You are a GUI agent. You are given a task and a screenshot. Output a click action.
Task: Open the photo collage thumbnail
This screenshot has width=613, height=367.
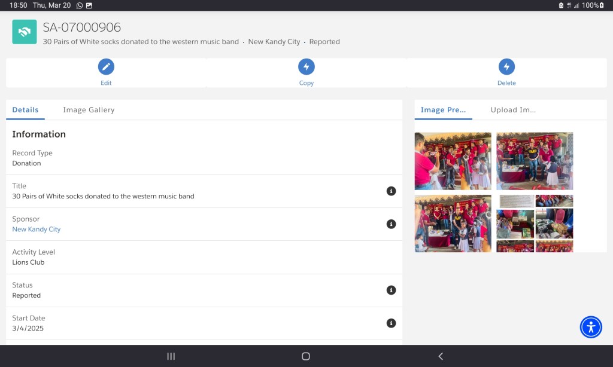535,224
